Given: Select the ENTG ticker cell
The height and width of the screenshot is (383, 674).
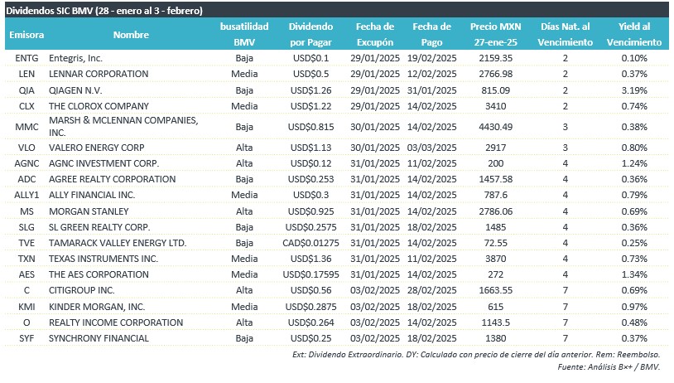Looking at the screenshot, I should point(26,58).
